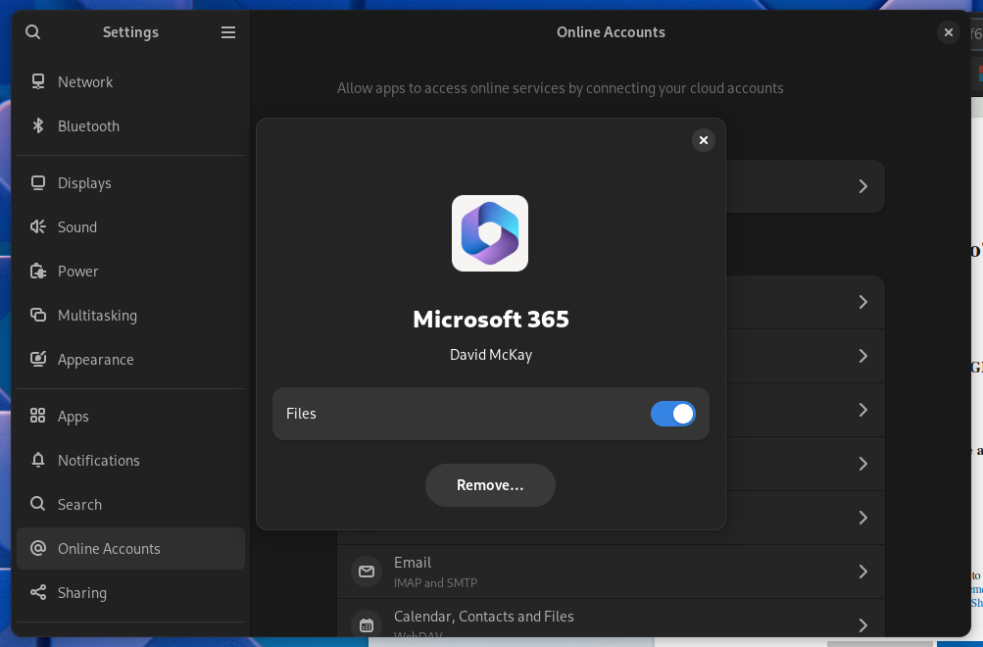Open Calendar, Contacts and Files chevron

[863, 625]
